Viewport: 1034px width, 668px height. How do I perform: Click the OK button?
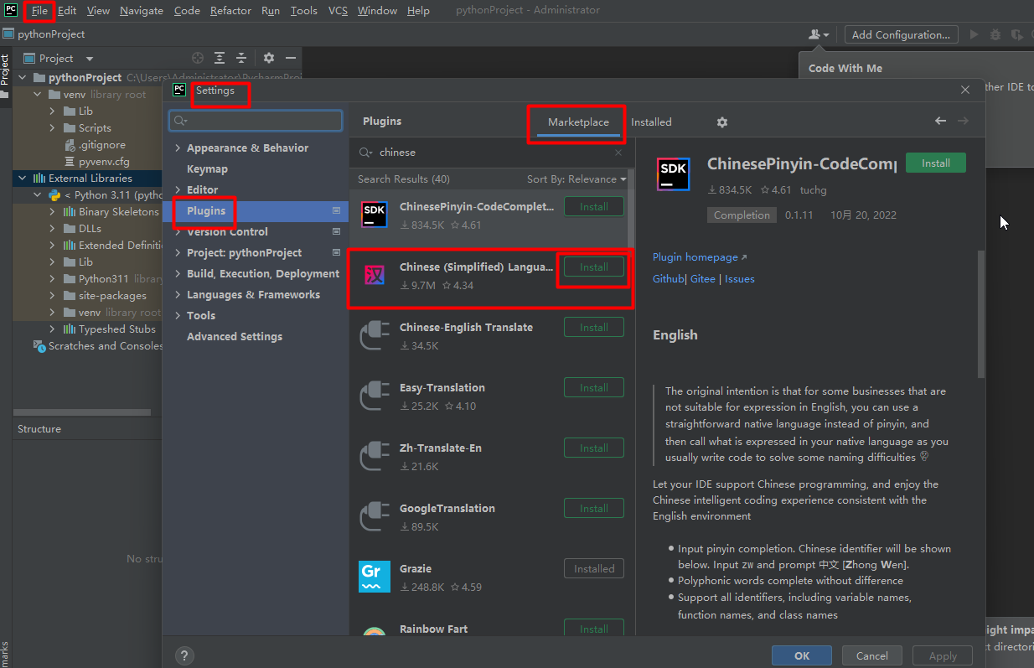pyautogui.click(x=802, y=656)
